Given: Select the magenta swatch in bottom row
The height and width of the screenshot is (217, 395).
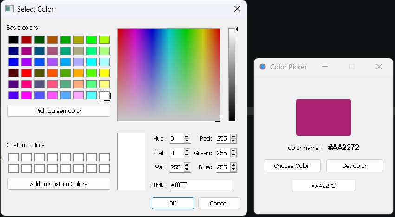Looking at the screenshot, I should [26, 95].
